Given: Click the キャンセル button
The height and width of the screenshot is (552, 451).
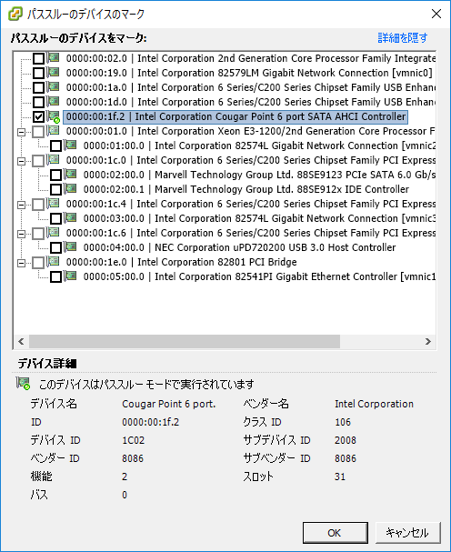Looking at the screenshot, I should pyautogui.click(x=407, y=533).
